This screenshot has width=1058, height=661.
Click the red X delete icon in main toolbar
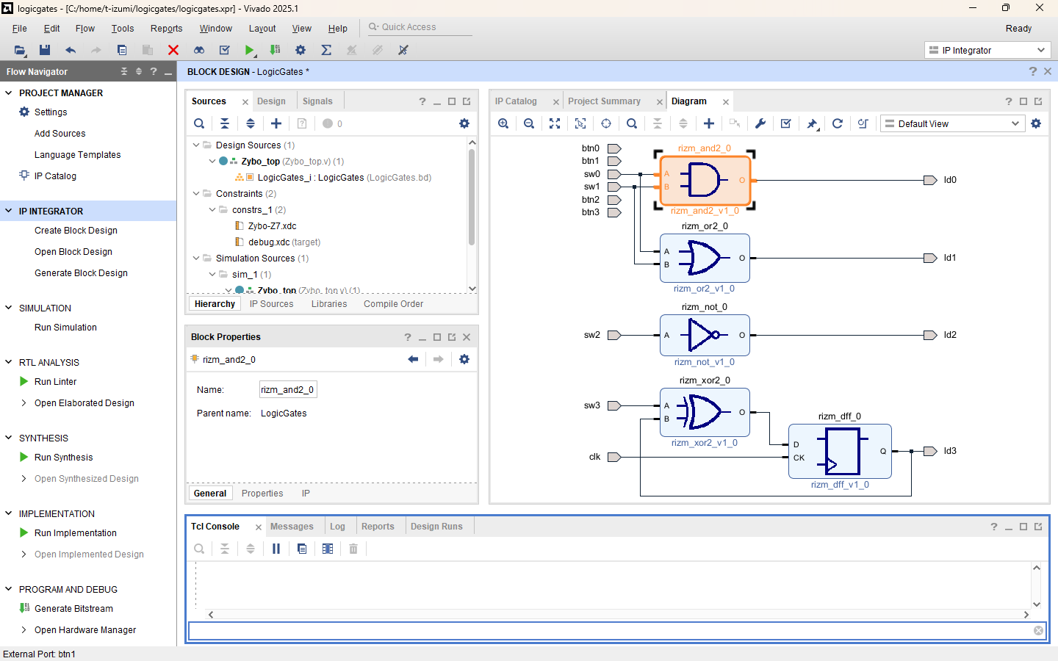(173, 50)
